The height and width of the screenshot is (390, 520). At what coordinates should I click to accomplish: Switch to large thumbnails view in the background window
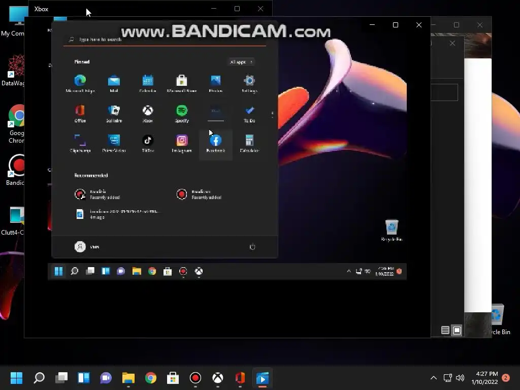(457, 330)
